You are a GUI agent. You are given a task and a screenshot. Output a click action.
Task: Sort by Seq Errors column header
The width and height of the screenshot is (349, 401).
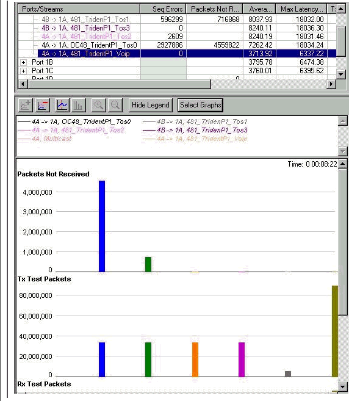point(163,9)
